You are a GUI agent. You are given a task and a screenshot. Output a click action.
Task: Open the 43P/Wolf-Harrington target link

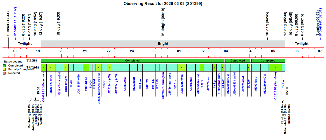[163, 86]
